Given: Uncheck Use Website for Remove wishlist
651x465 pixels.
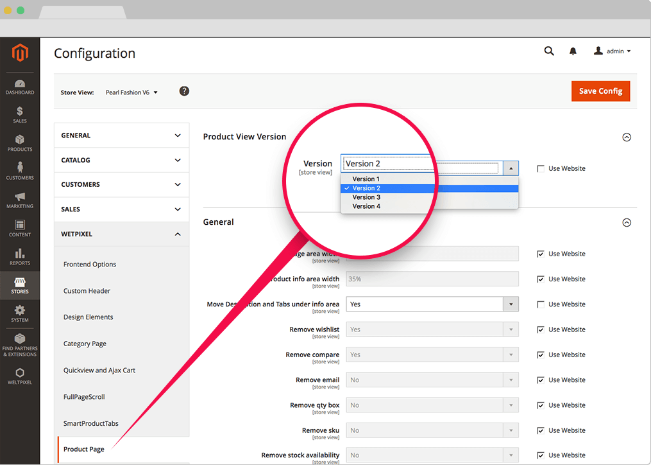Looking at the screenshot, I should 541,329.
